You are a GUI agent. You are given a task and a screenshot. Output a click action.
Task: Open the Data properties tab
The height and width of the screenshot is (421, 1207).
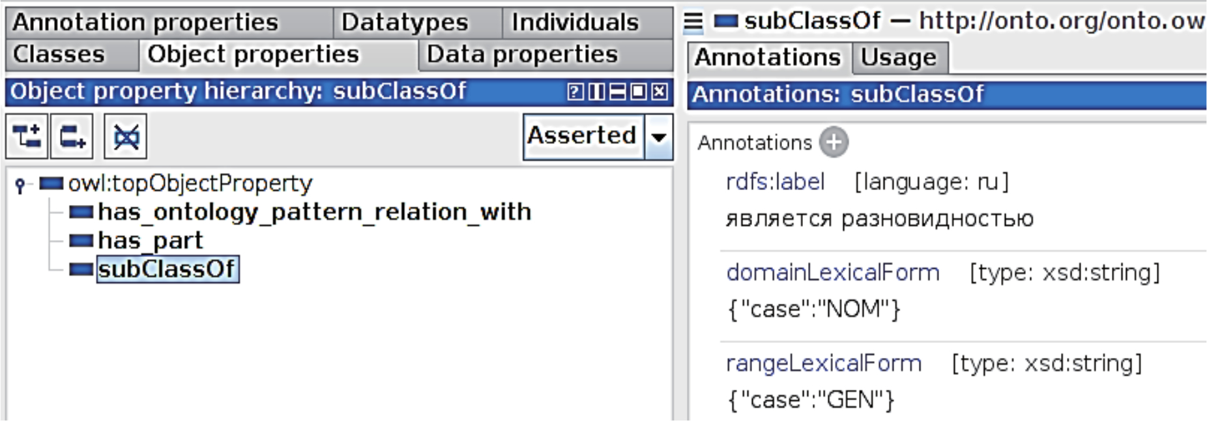(522, 55)
